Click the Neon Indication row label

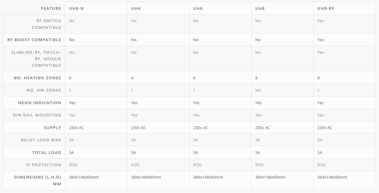point(39,103)
